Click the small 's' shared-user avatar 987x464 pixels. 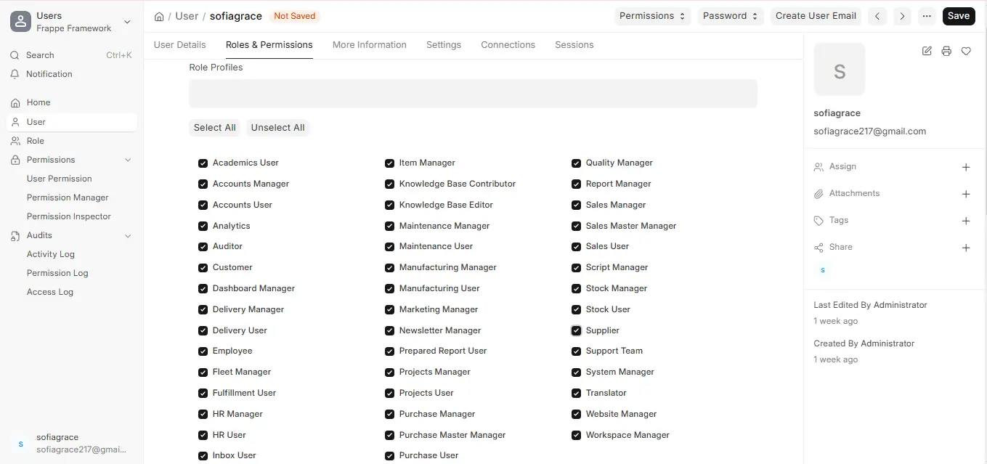[823, 269]
